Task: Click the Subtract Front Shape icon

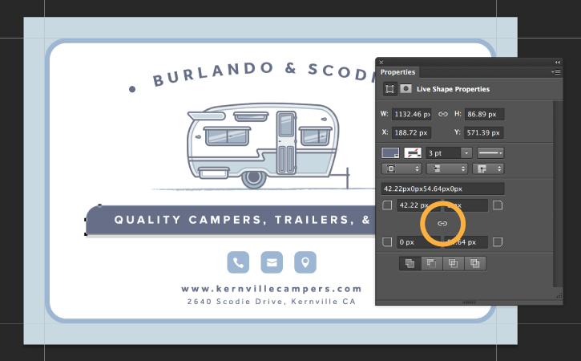Action: pyautogui.click(x=431, y=263)
